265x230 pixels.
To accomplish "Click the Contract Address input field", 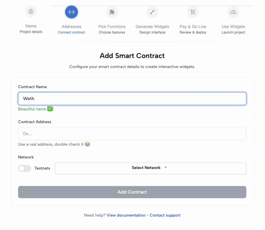I will [132, 134].
